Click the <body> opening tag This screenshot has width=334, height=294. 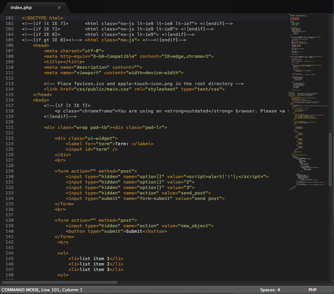click(x=41, y=100)
